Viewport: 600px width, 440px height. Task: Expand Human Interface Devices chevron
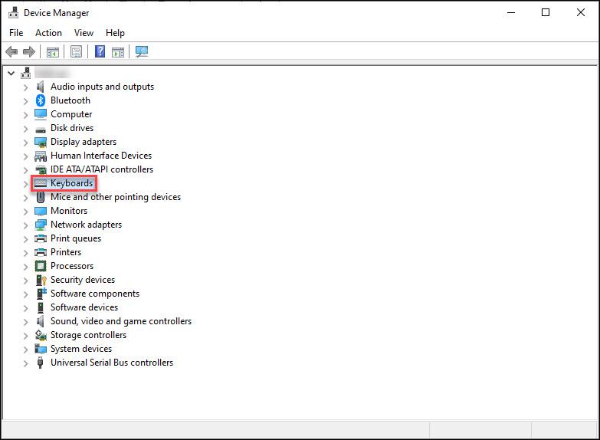pyautogui.click(x=25, y=156)
